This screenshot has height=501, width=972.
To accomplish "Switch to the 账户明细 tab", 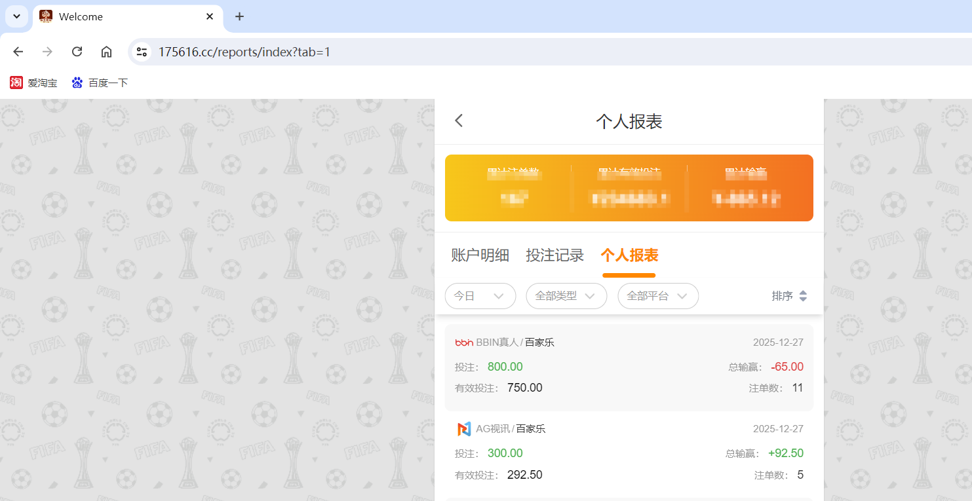I will [x=480, y=255].
